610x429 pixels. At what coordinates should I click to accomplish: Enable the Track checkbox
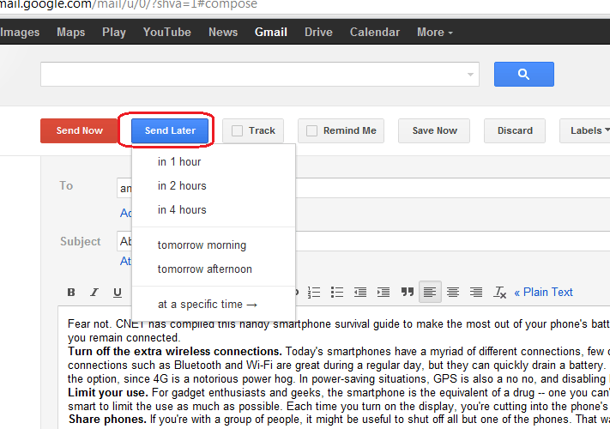237,130
